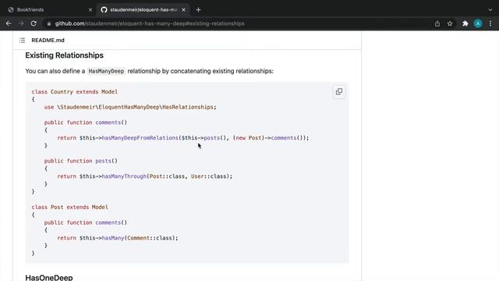This screenshot has height=281, width=499.
Task: Reload the GitHub page
Action: tap(34, 23)
